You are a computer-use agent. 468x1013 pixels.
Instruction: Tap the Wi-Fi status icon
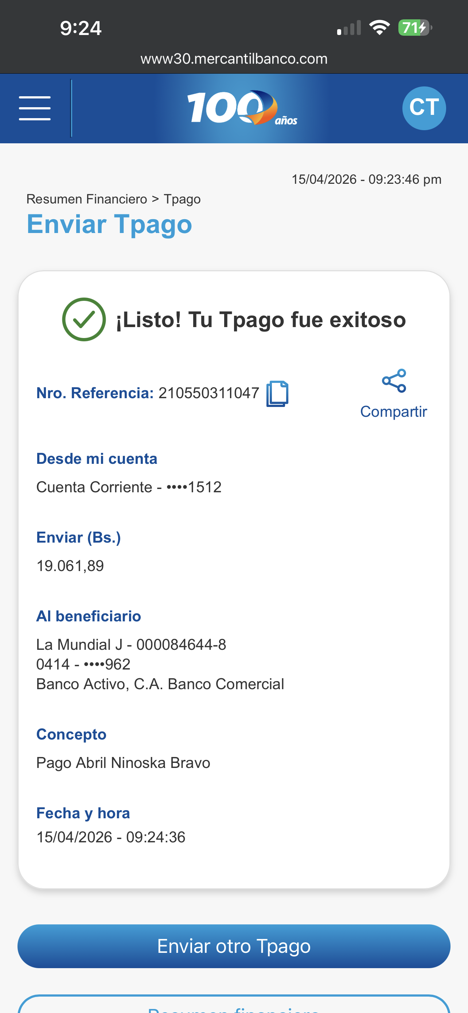coord(379,28)
